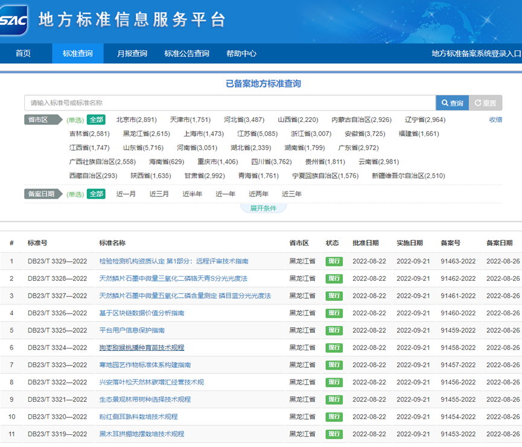Collapse province list with 收缩
The height and width of the screenshot is (447, 522).
point(495,120)
